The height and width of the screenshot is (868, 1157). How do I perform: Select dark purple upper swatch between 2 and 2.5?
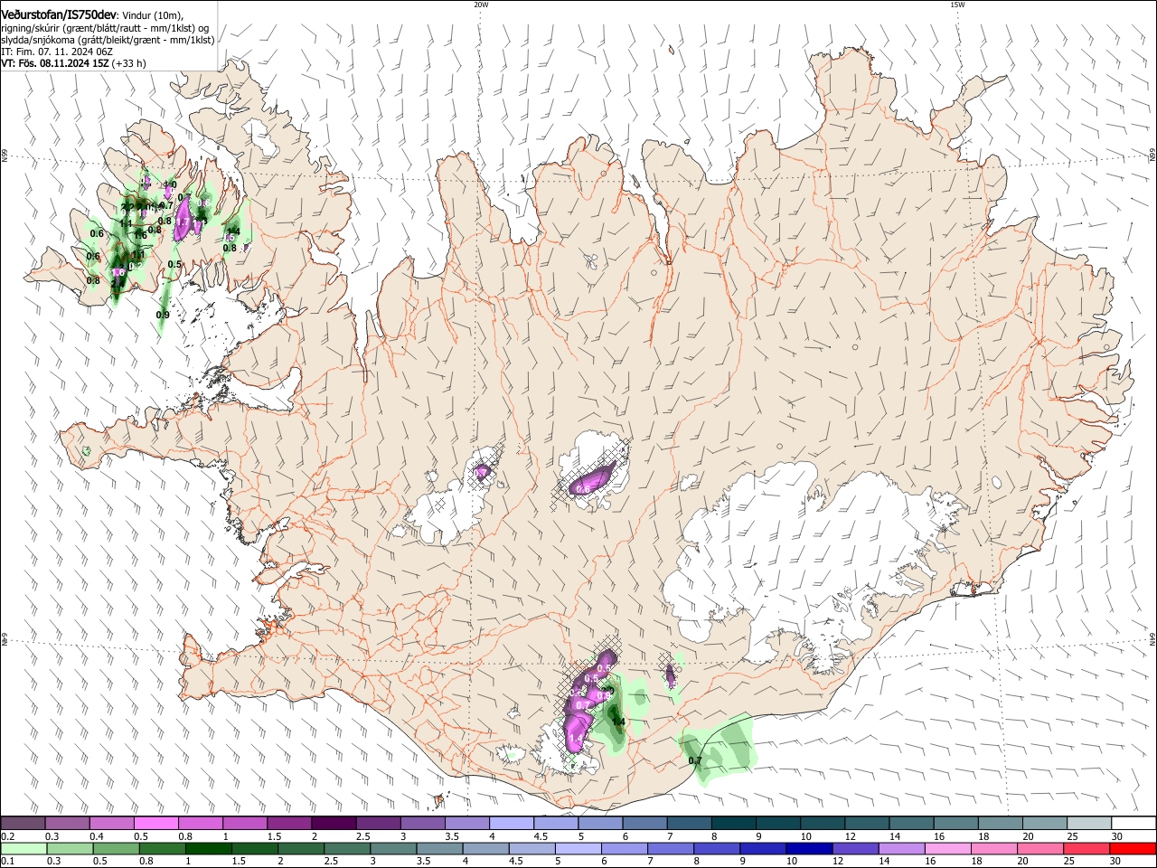(x=333, y=823)
